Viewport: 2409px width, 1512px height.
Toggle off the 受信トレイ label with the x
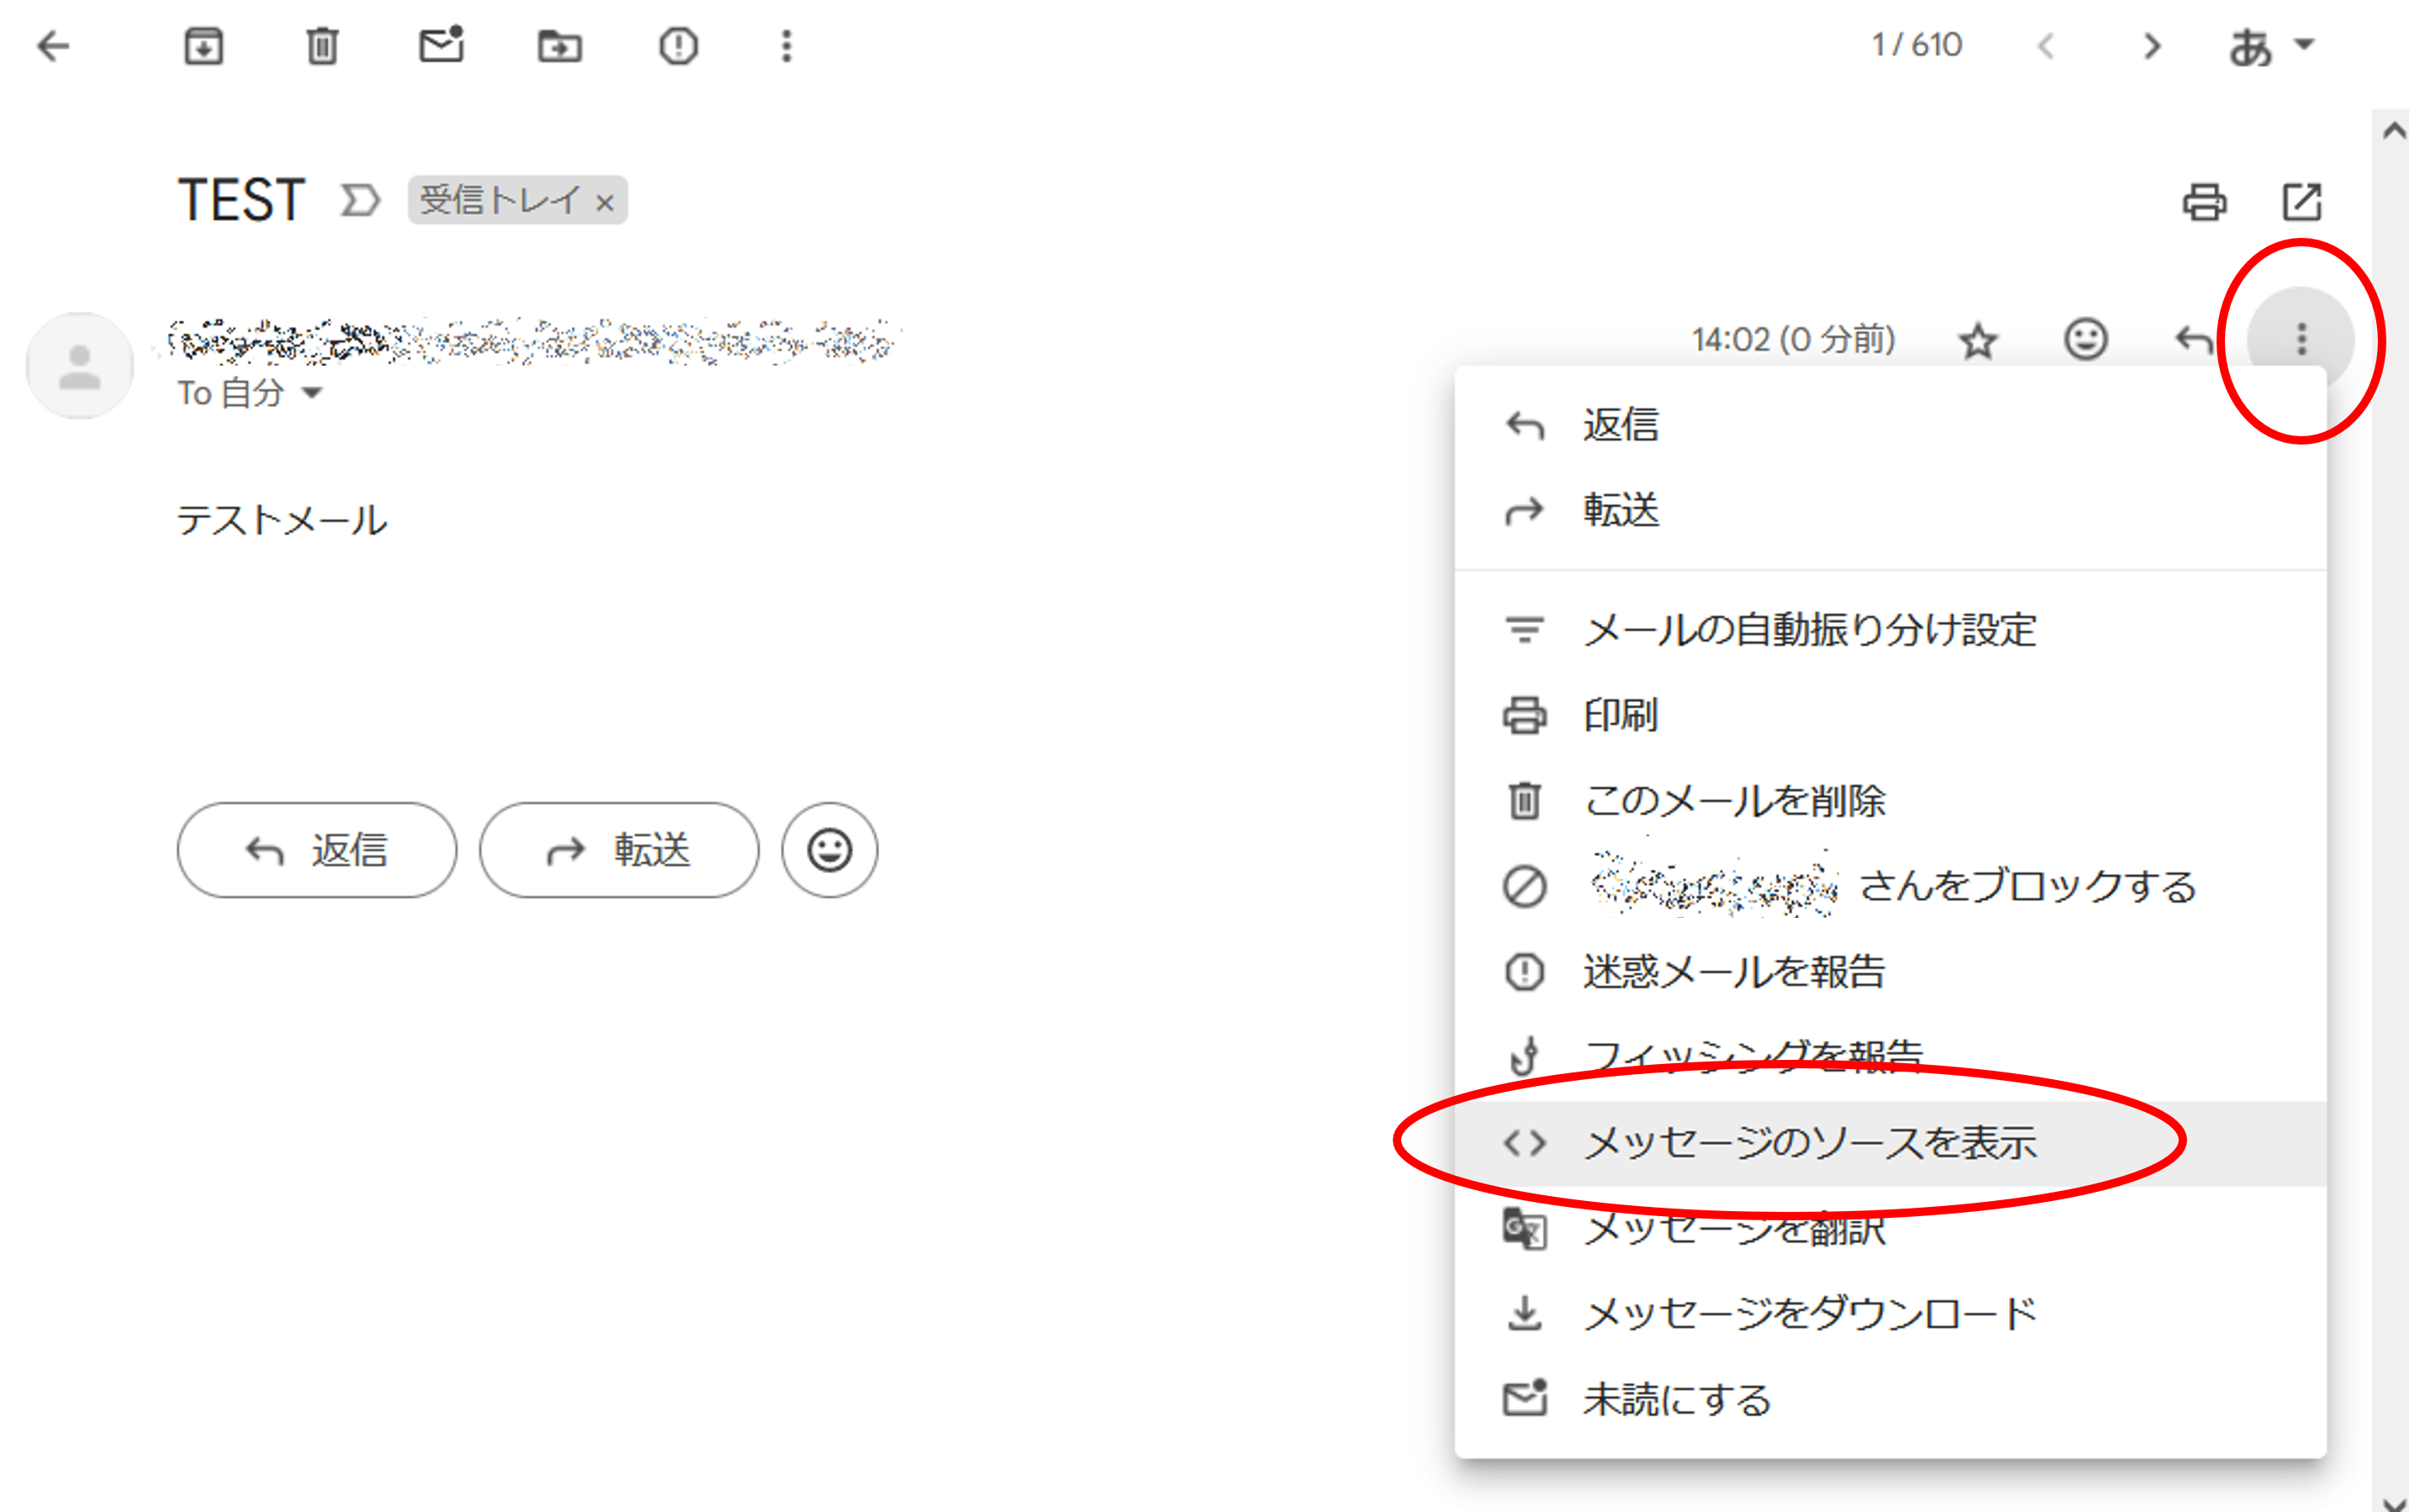click(x=606, y=201)
